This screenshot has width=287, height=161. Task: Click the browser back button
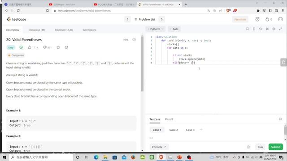6,11
